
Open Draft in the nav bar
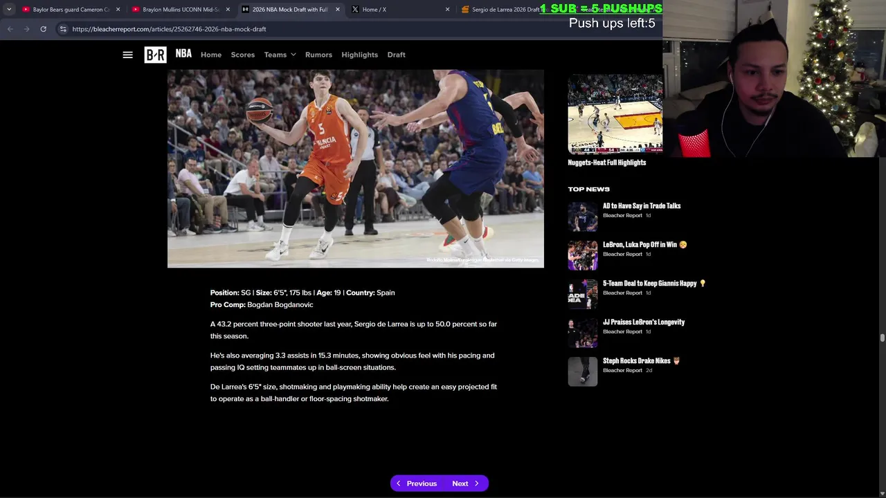point(396,55)
